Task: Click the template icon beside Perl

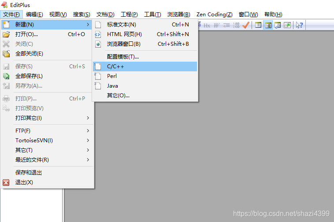Action: [x=98, y=76]
